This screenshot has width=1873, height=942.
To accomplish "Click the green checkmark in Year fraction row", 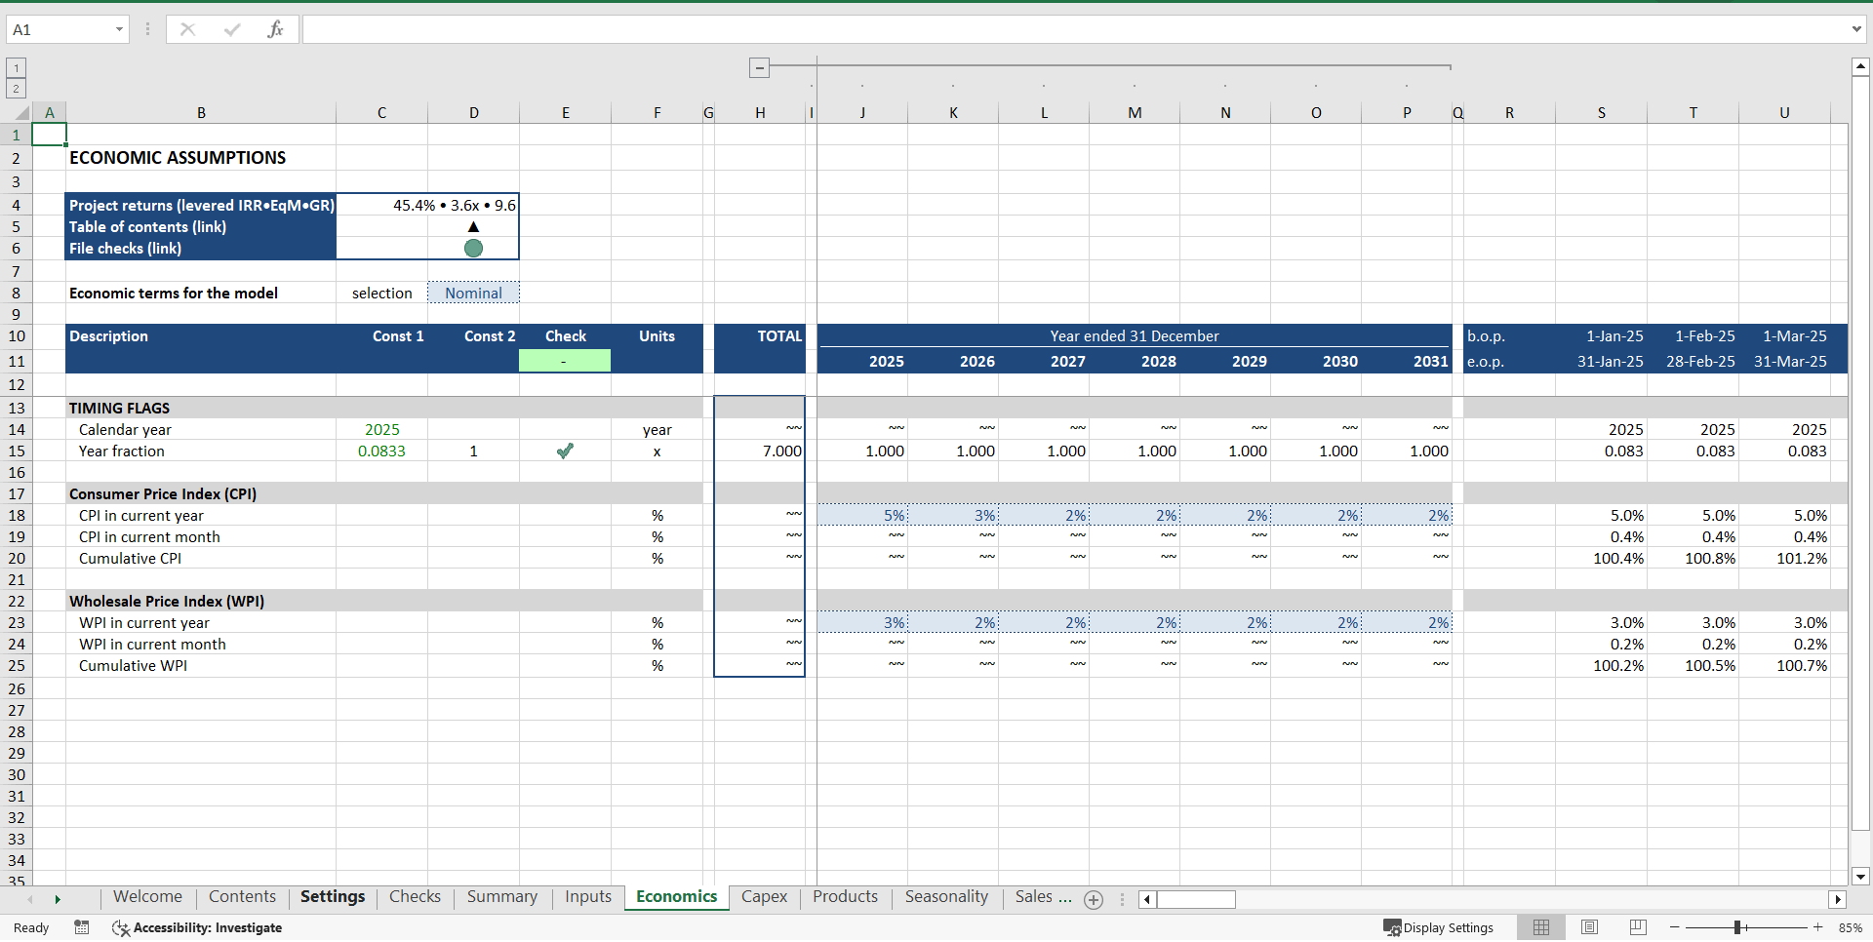I will click(565, 451).
